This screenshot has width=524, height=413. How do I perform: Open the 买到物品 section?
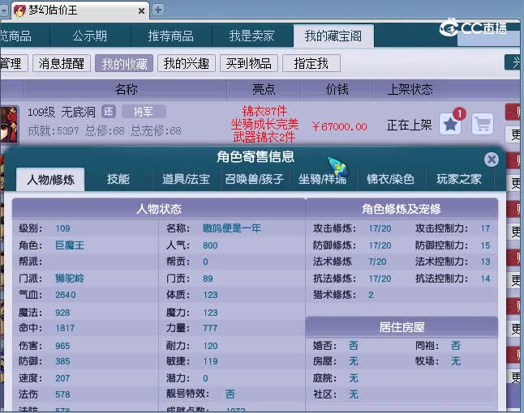coord(249,63)
